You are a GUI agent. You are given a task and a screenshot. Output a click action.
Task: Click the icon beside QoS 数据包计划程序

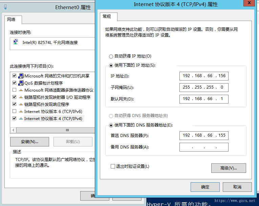pos(21,83)
